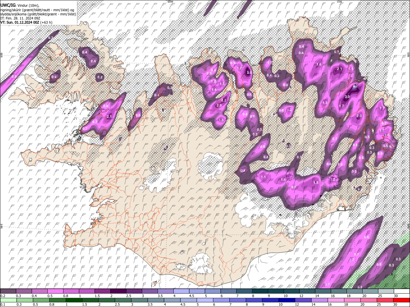This screenshot has width=410, height=307.
Task: Click the 'IT: Fim. 28. 11. 2024 09Z' line
Action: click(20, 18)
